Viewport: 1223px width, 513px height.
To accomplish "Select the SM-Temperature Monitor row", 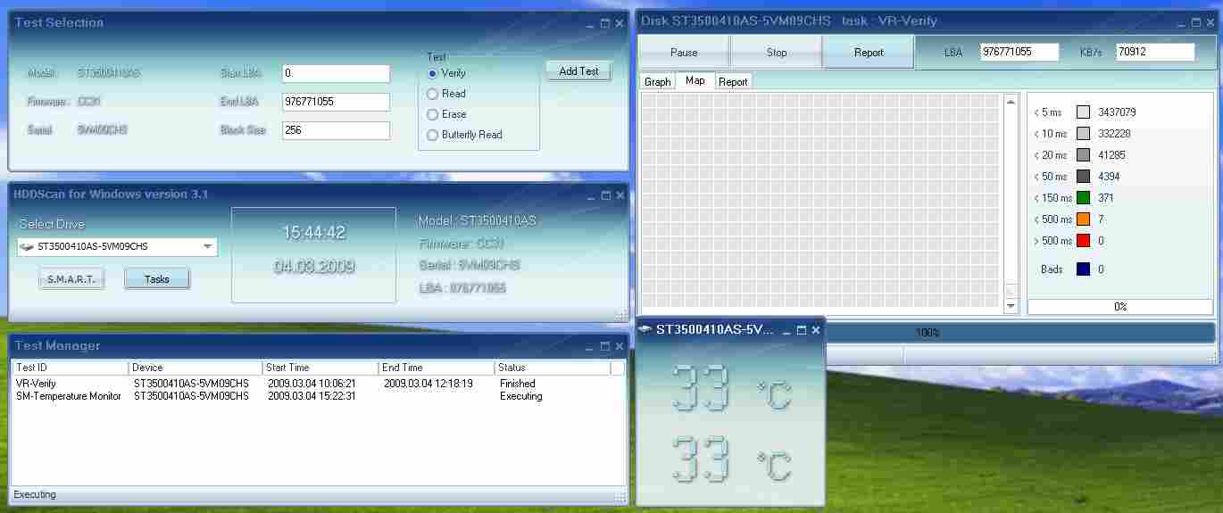I will (x=318, y=396).
